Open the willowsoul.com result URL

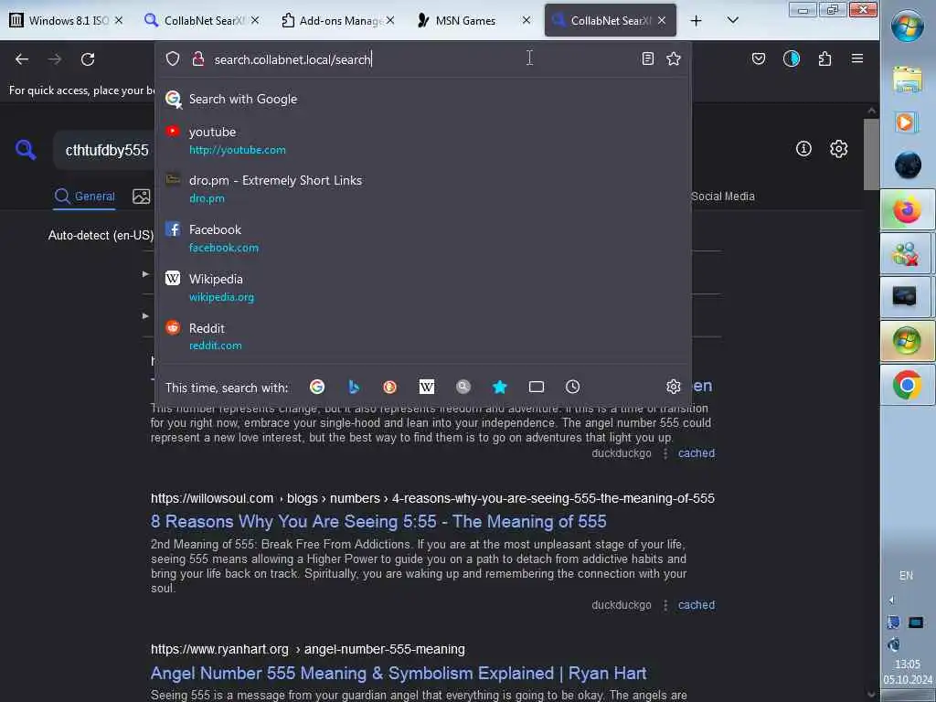coord(432,498)
